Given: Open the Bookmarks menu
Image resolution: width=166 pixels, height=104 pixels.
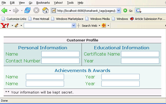Looking at the screenshot, I should click(43, 3).
